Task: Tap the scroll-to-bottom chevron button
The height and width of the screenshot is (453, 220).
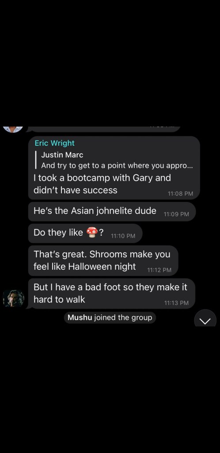Action: coord(205,319)
